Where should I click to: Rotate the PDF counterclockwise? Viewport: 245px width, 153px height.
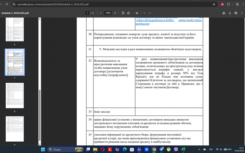(x=129, y=13)
